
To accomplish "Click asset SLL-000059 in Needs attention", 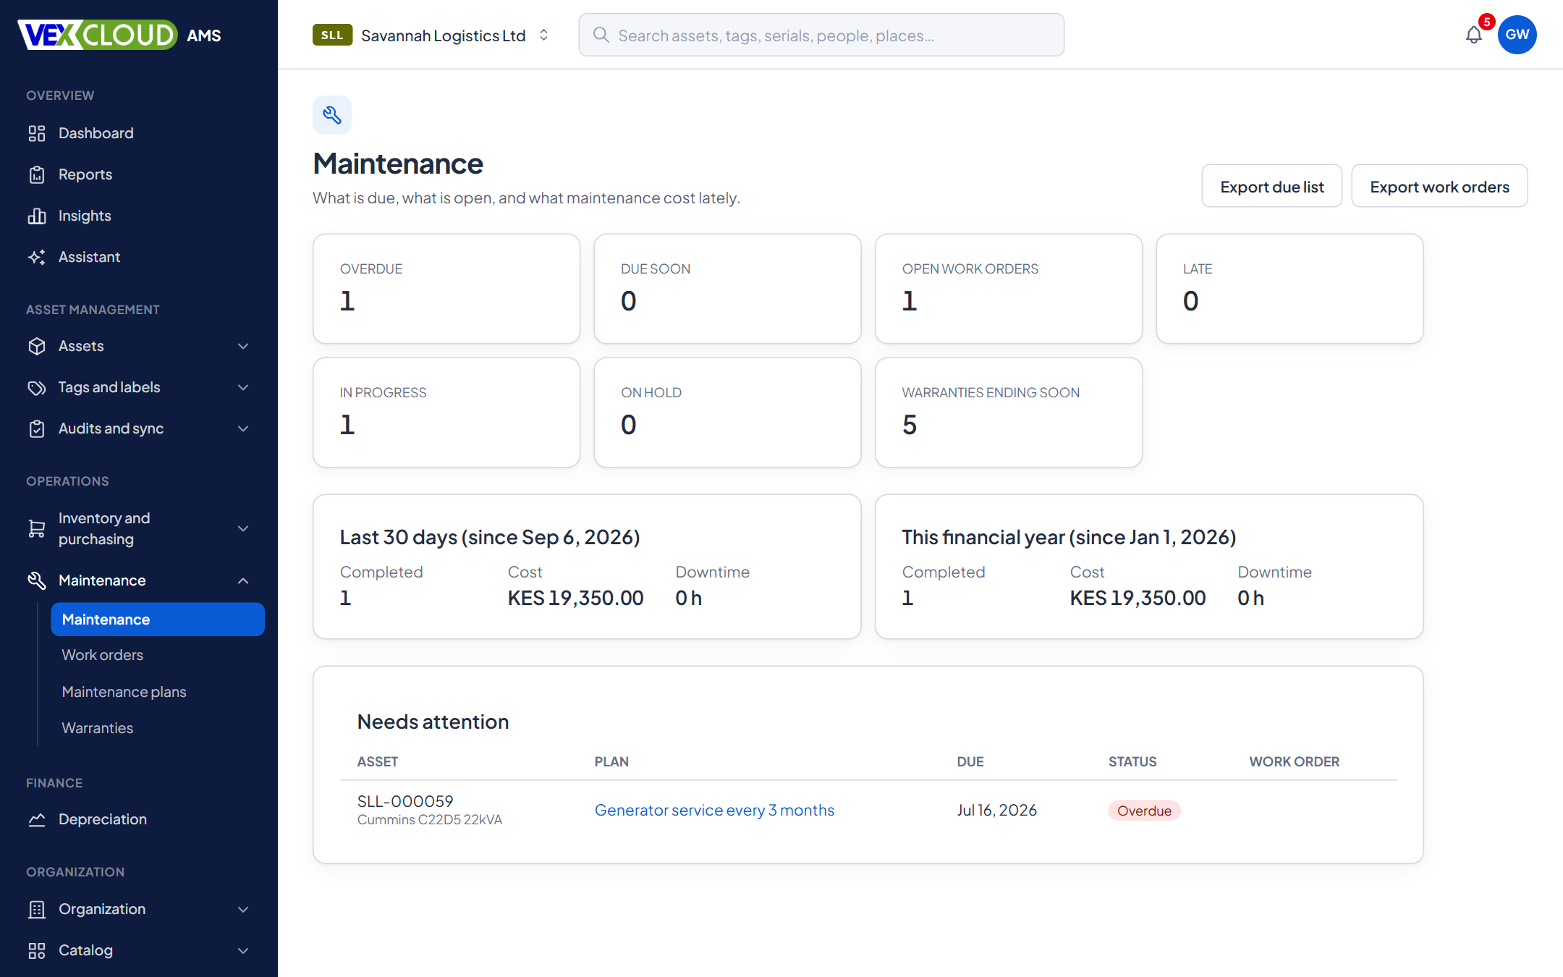I will pyautogui.click(x=405, y=801).
